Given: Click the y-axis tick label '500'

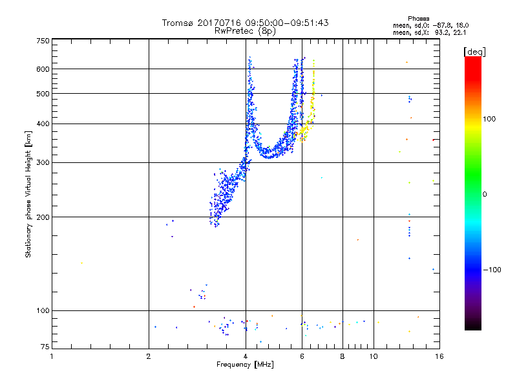Looking at the screenshot, I should coord(43,94).
